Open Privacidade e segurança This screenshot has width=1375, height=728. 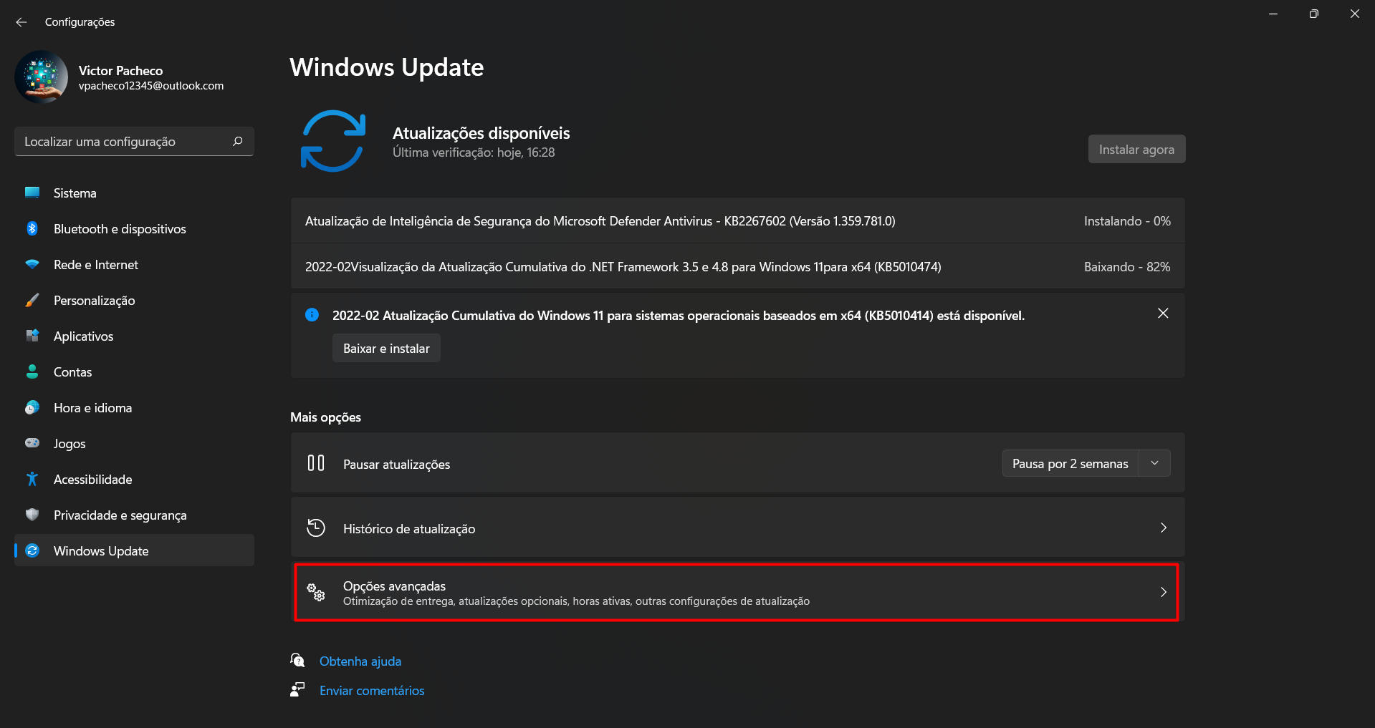coord(134,515)
